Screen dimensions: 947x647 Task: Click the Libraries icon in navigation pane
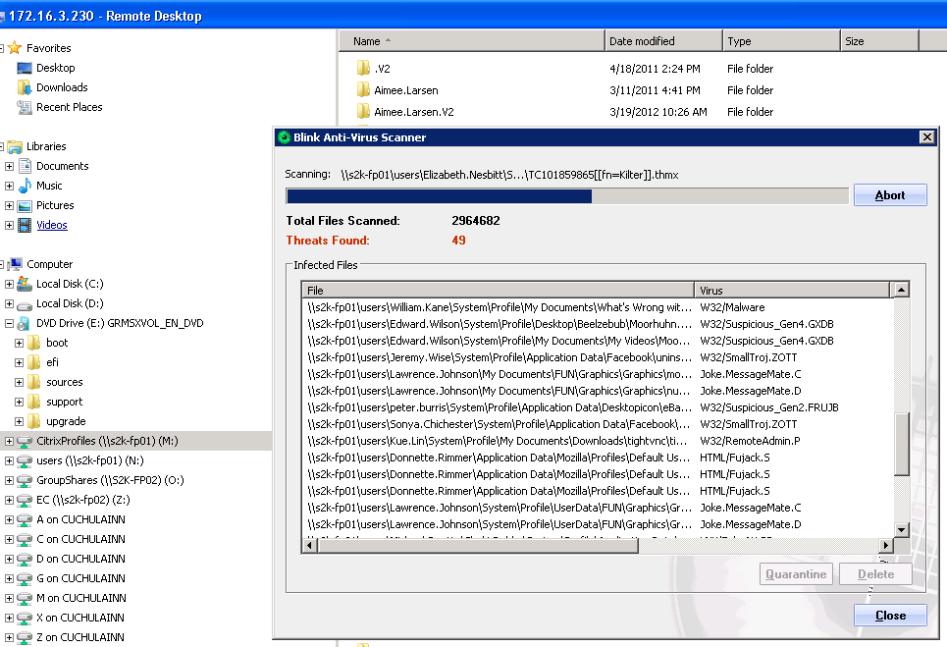tap(15, 146)
